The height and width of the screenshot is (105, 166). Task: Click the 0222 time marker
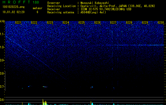(34, 23)
